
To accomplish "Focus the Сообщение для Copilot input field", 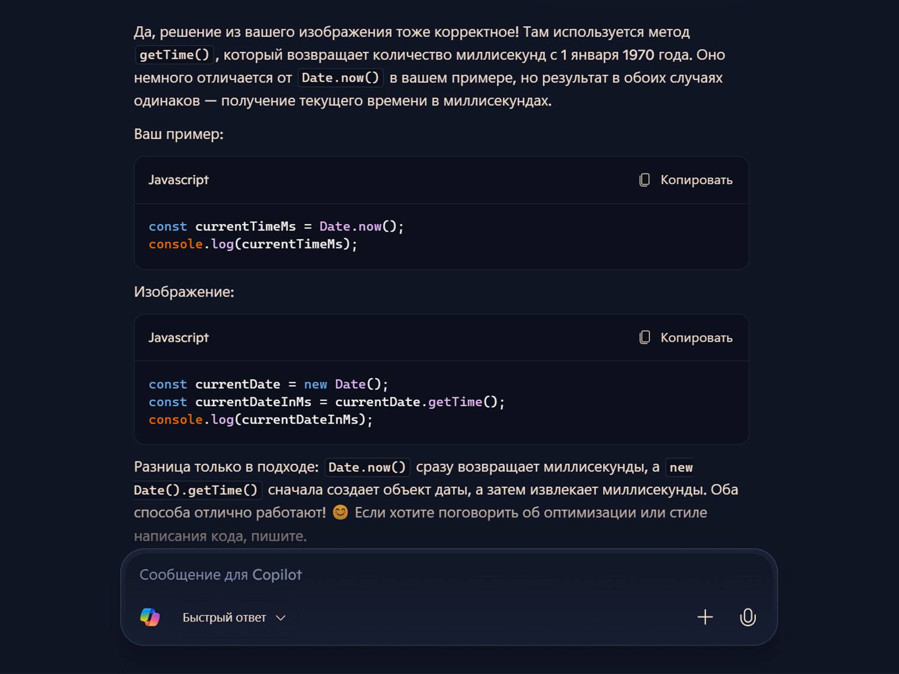I will [448, 575].
